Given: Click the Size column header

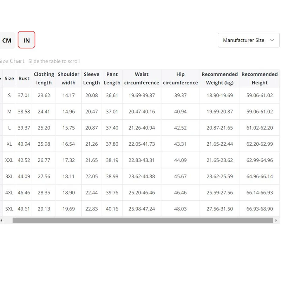Looking at the screenshot, I should click(9, 78).
